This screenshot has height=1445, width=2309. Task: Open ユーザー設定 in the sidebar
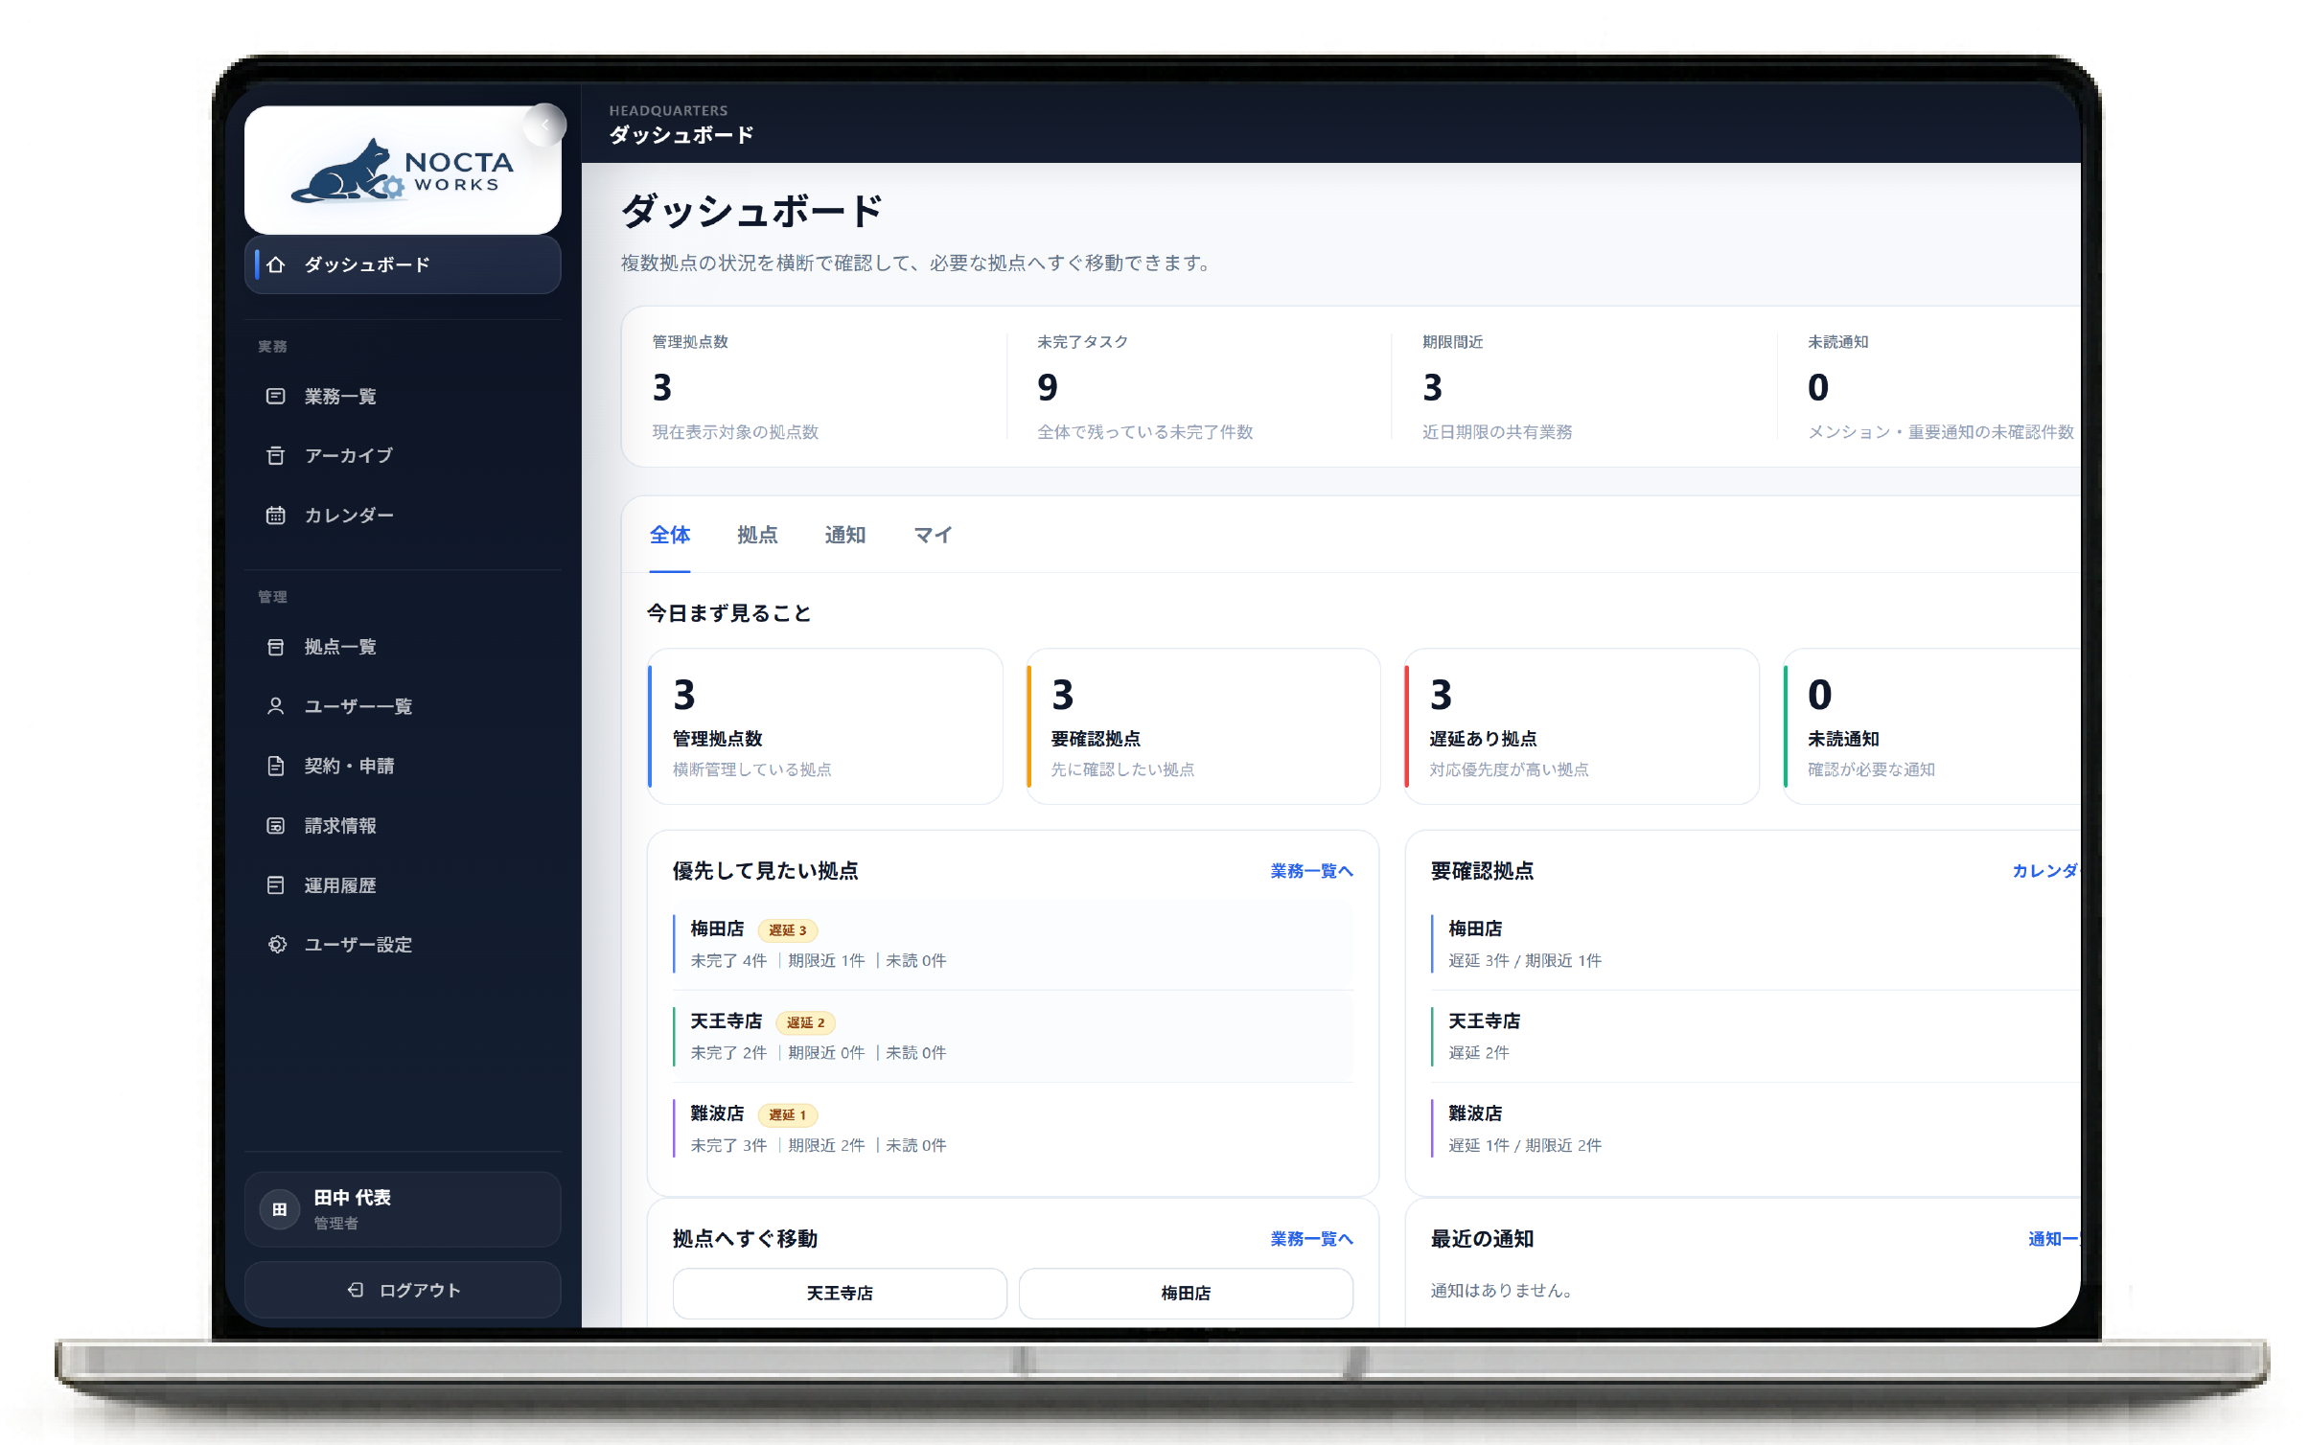403,944
